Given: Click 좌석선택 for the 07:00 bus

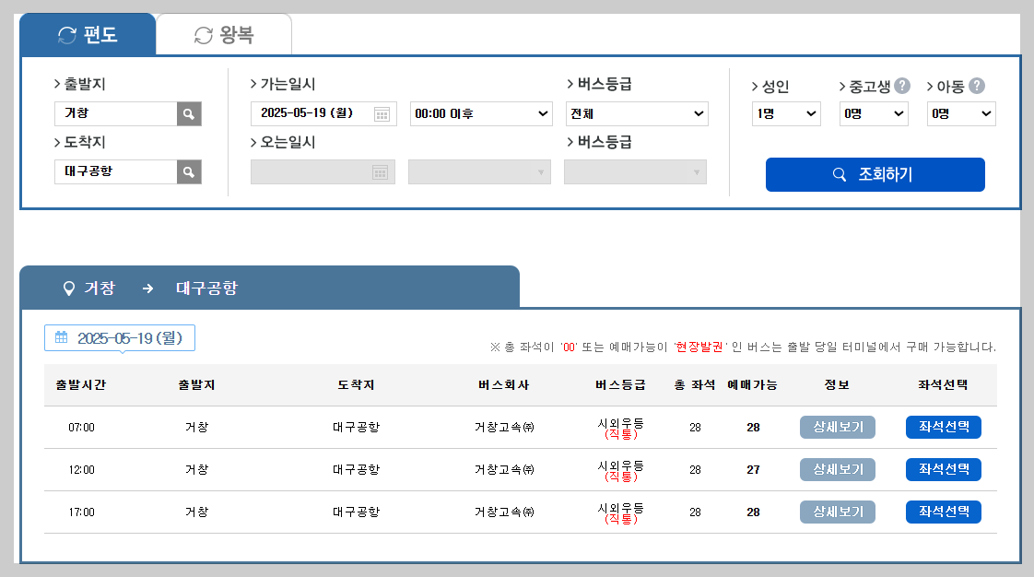Looking at the screenshot, I should point(944,428).
